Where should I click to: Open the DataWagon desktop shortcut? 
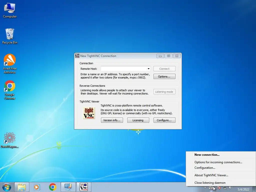tap(10, 140)
